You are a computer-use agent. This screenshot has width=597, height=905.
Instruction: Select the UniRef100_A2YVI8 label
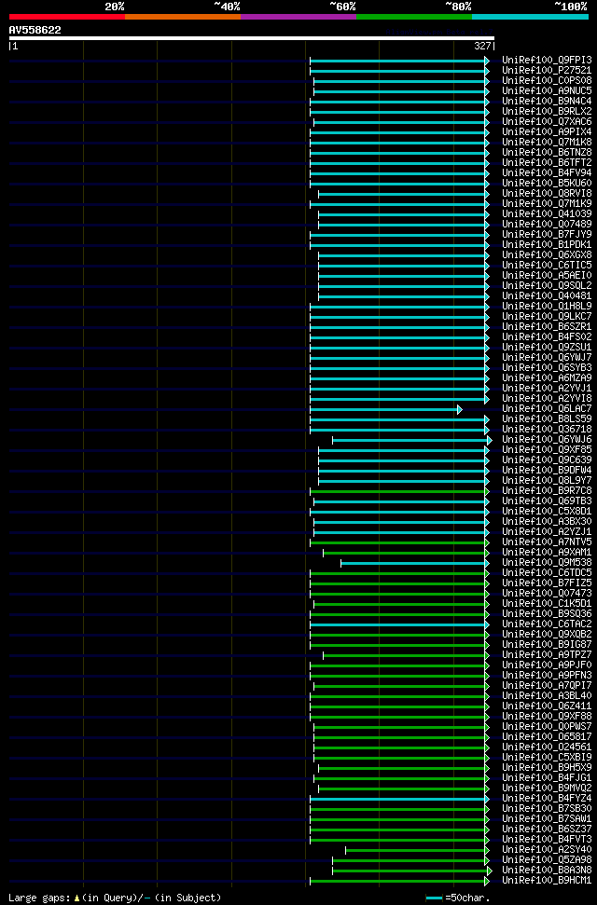[x=547, y=398]
